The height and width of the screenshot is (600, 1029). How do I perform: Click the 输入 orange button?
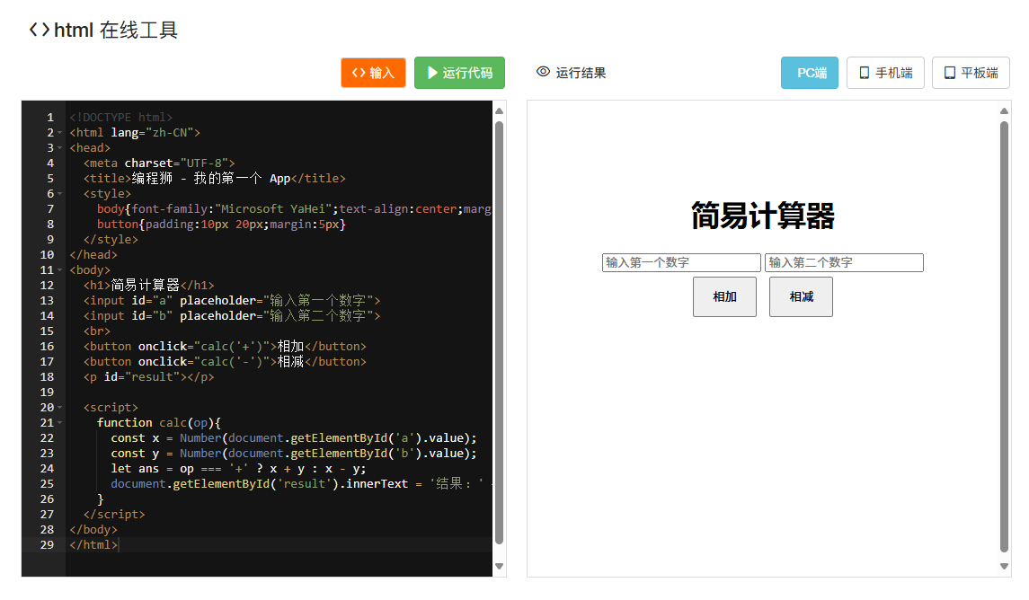[373, 73]
